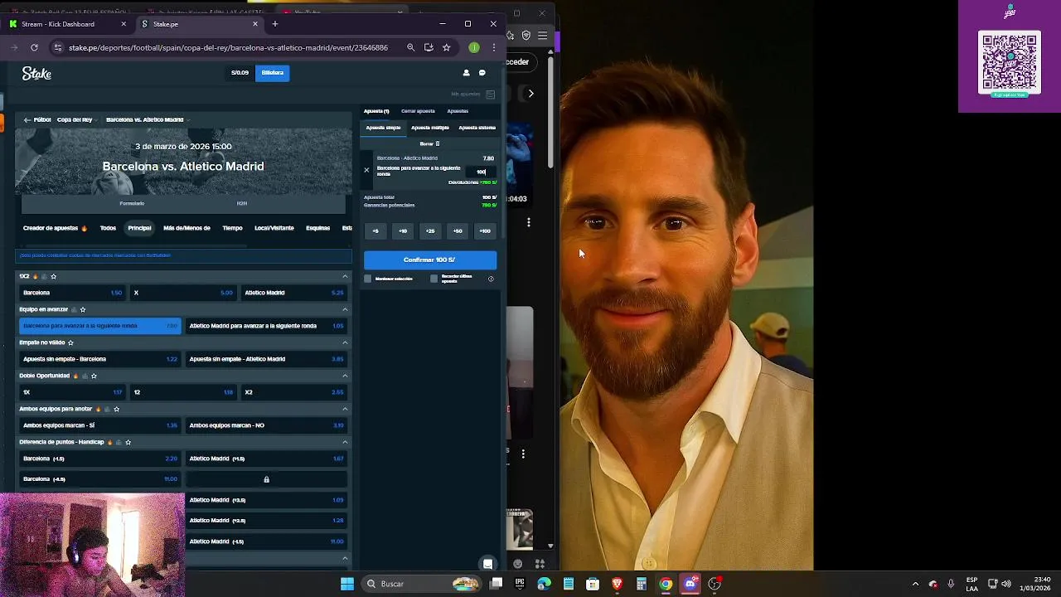Select the Más de/Menos de filter
This screenshot has height=597, width=1061.
[x=187, y=228]
